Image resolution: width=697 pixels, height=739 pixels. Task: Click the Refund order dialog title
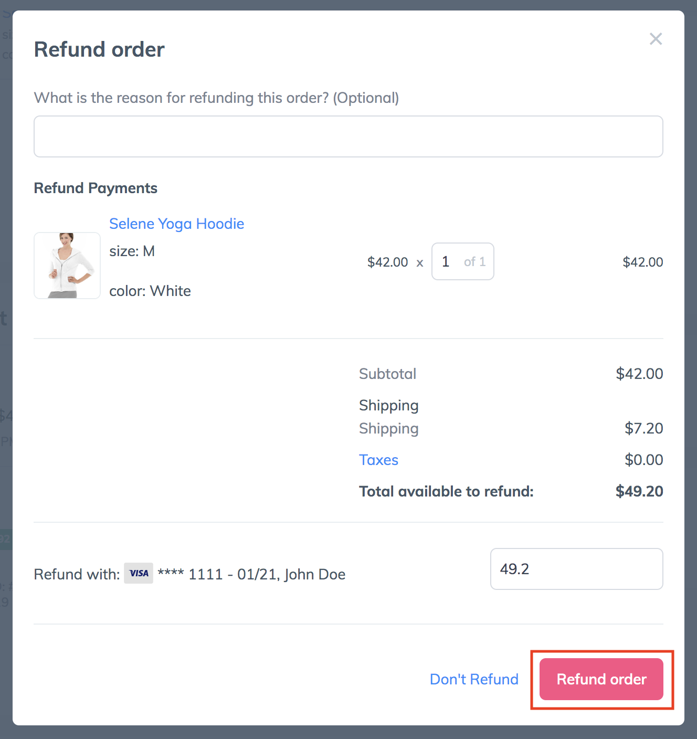[99, 49]
